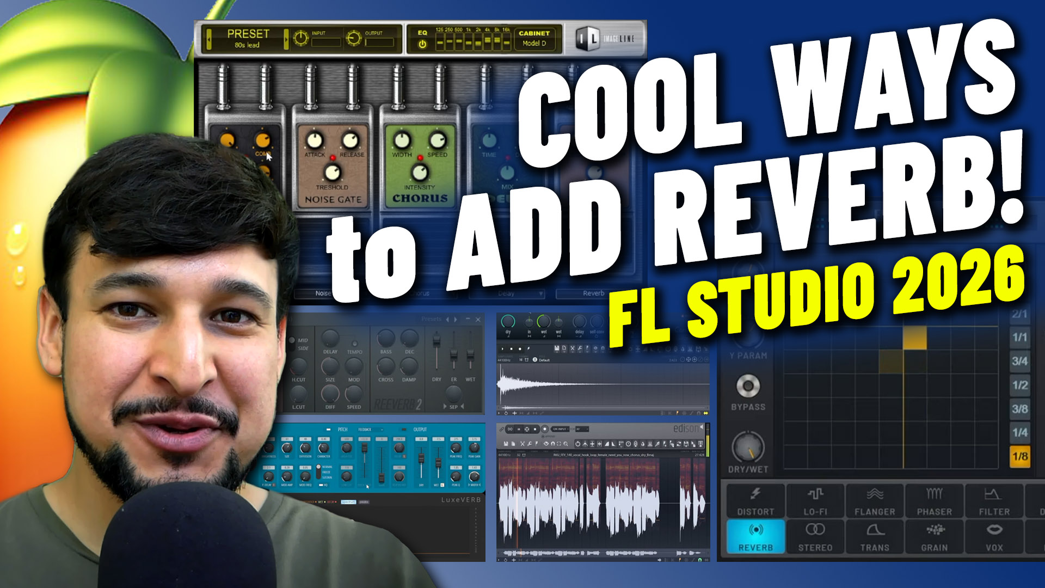1045x588 pixels.
Task: Open the ON INPUT dropdown in Edison
Action: tap(561, 429)
